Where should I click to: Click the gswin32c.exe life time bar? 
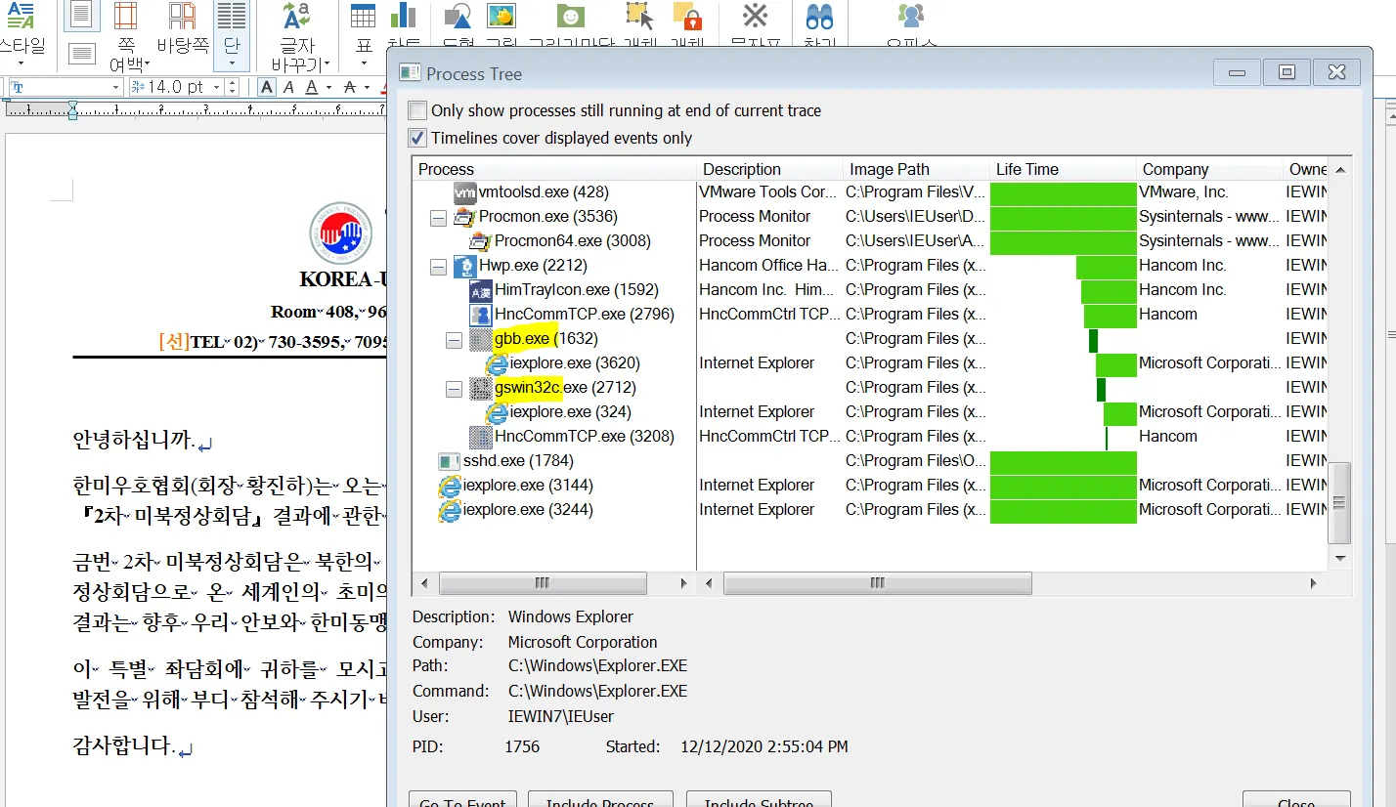point(1101,388)
